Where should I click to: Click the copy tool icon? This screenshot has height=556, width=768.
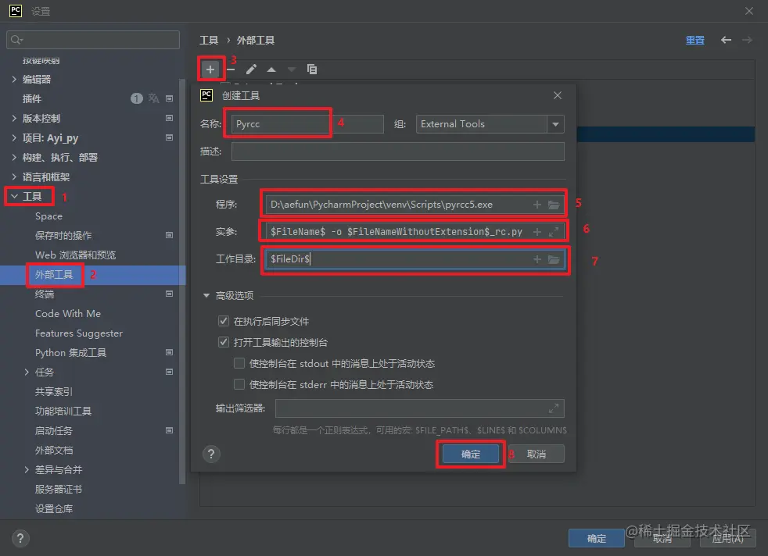(312, 69)
